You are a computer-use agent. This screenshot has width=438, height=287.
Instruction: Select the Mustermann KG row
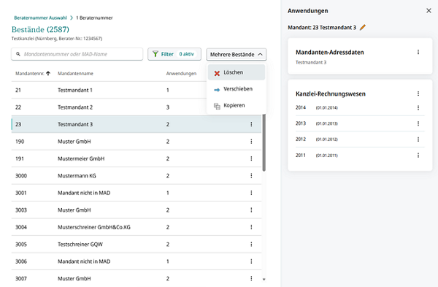[137, 175]
